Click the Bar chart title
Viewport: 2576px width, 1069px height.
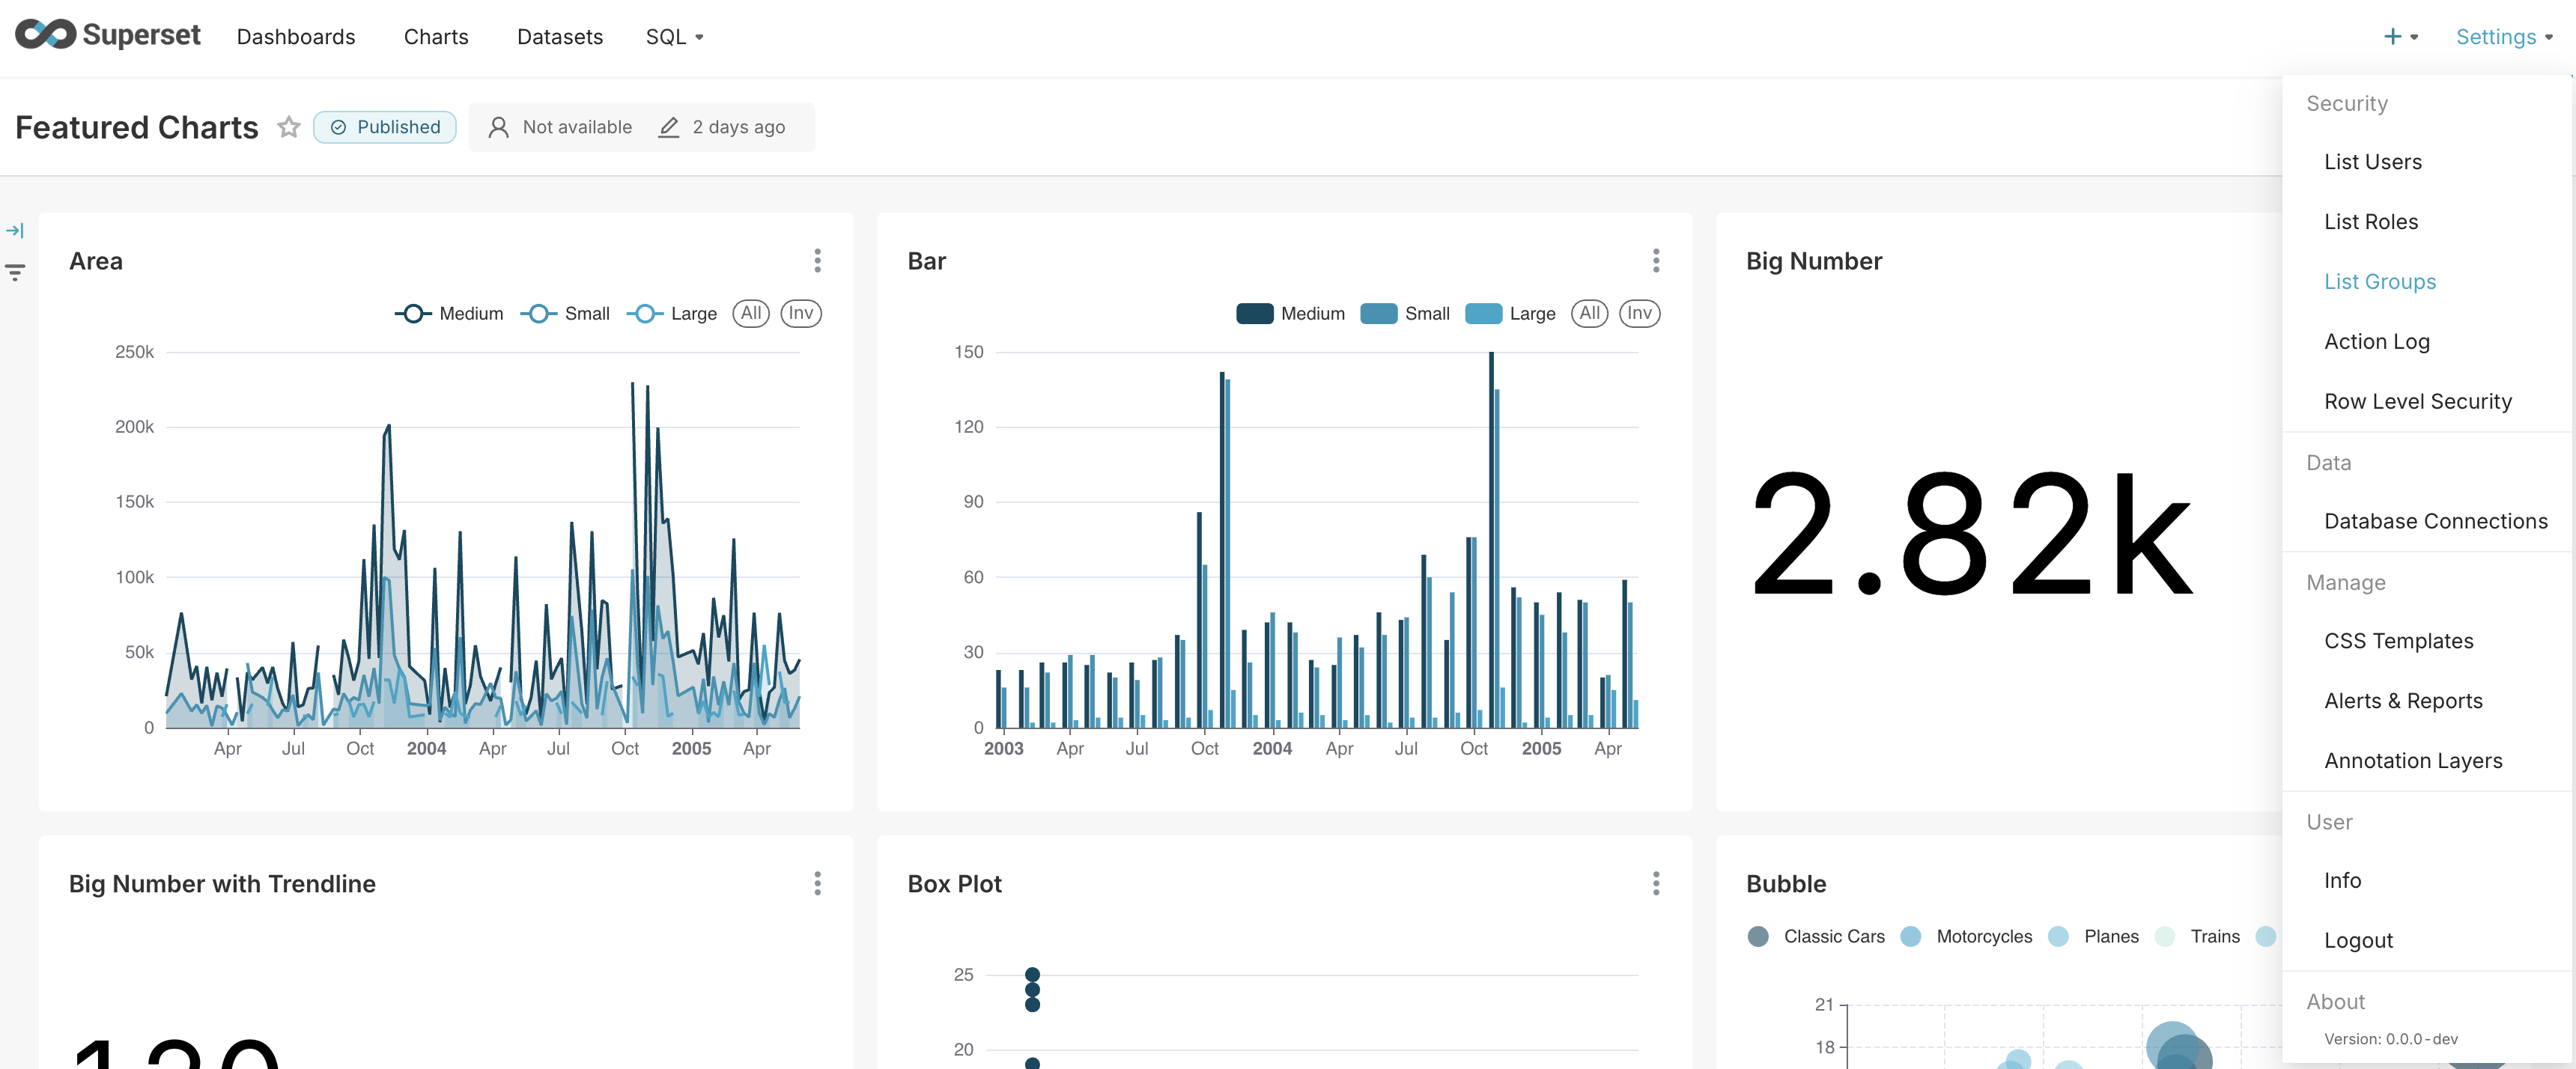click(x=926, y=261)
